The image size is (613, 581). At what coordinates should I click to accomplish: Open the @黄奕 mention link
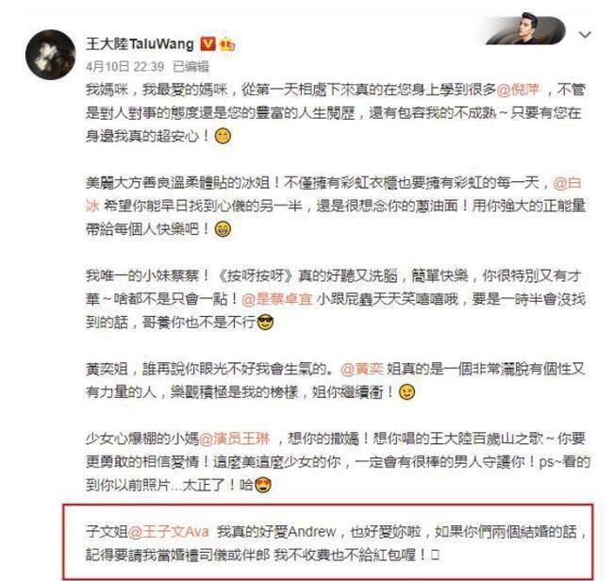pyautogui.click(x=361, y=369)
